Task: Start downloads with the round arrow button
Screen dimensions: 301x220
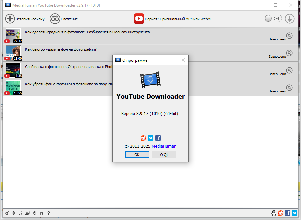Action: (x=289, y=19)
